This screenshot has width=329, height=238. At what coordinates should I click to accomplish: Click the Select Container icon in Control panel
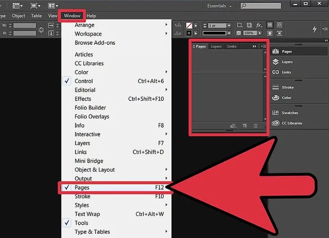178,26
